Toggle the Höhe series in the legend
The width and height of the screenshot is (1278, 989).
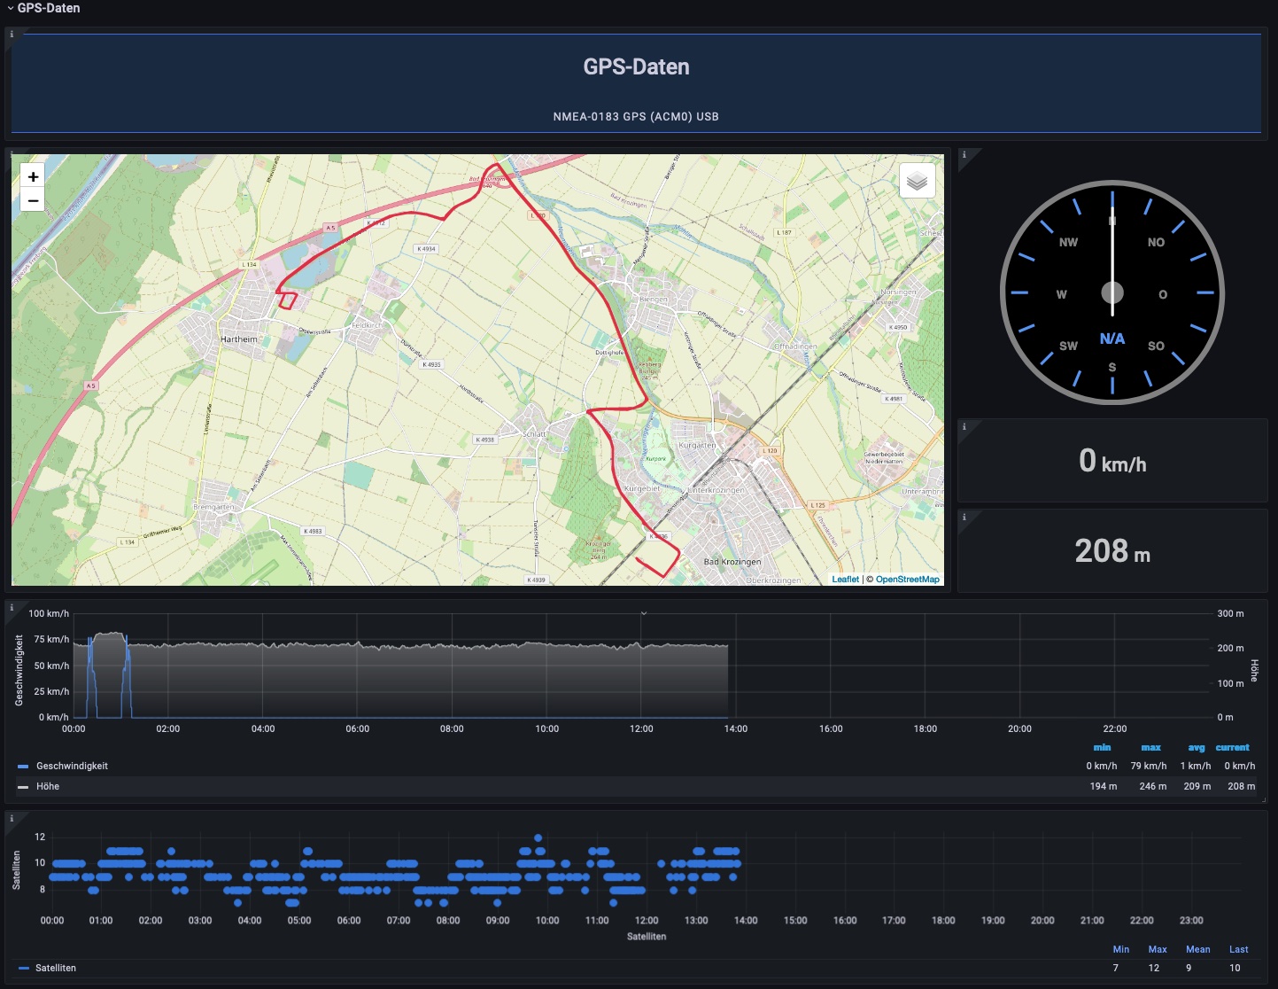pyautogui.click(x=48, y=786)
